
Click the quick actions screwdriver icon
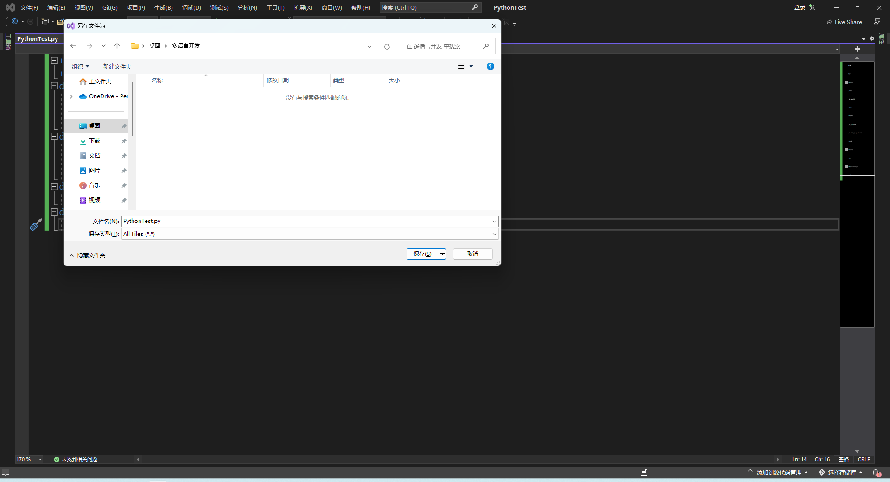click(x=36, y=225)
